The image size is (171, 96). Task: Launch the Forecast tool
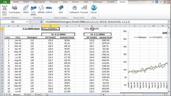click(x=84, y=9)
